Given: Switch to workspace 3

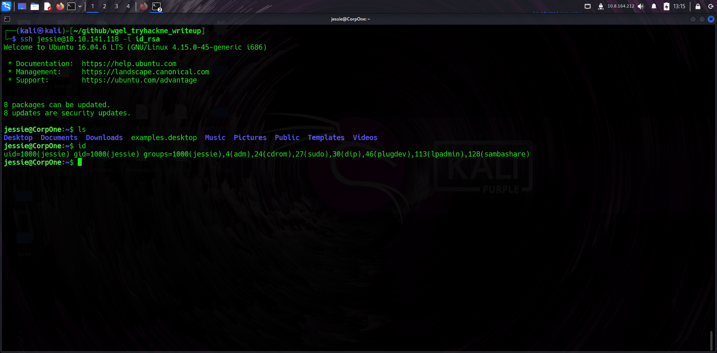Looking at the screenshot, I should point(116,6).
